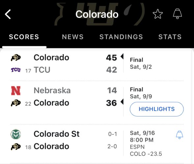194x164 pixels.
Task: Tap the back arrow in the header
Action: 8,14
